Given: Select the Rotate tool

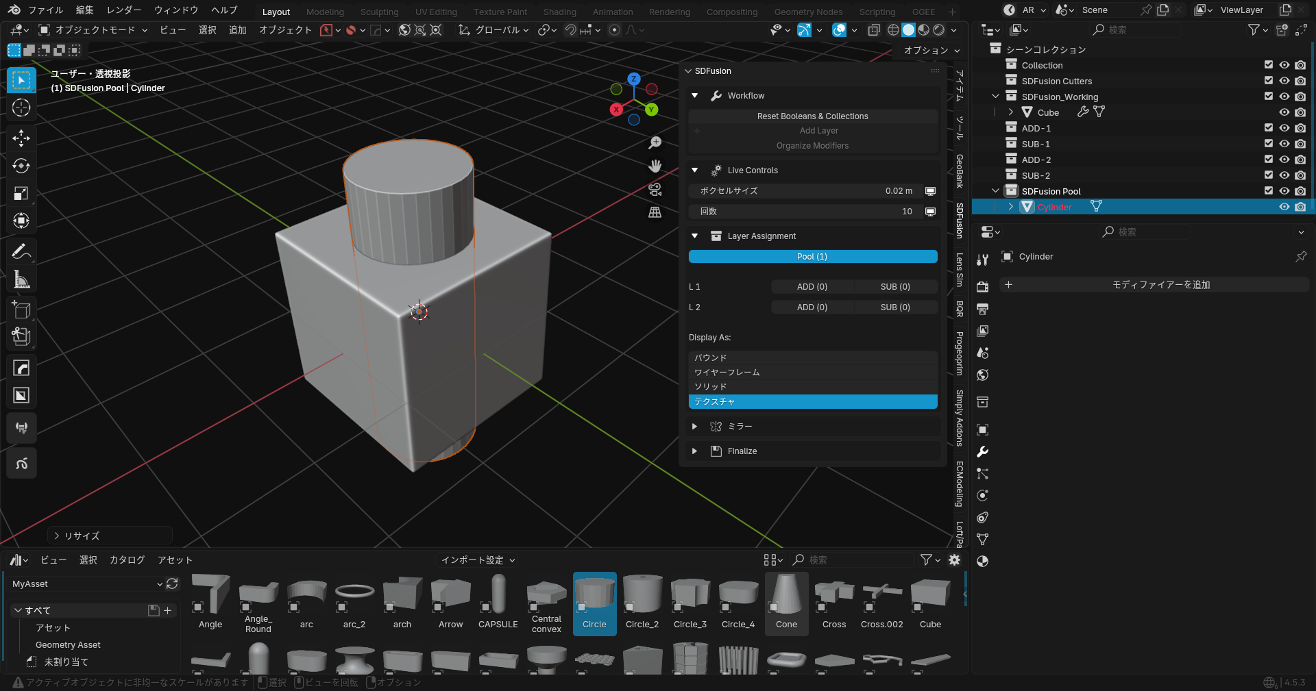Looking at the screenshot, I should [21, 166].
